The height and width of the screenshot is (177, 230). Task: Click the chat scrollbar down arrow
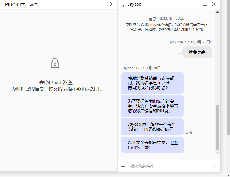click(217, 153)
